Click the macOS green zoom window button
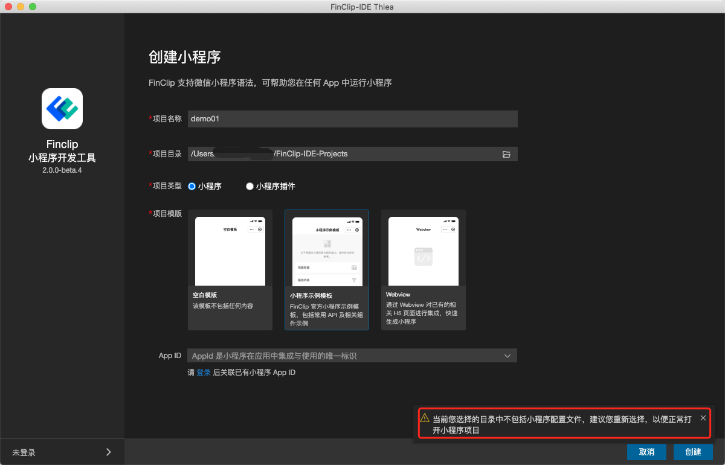Image resolution: width=725 pixels, height=465 pixels. click(33, 7)
